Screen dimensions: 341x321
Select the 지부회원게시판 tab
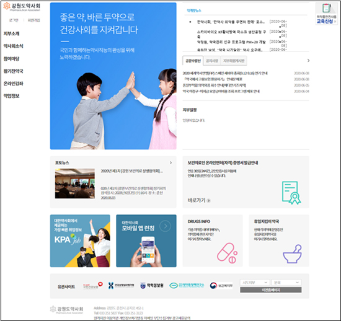click(x=234, y=61)
